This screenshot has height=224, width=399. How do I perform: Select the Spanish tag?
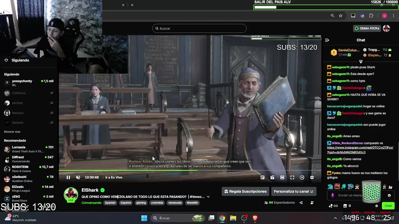pyautogui.click(x=110, y=203)
